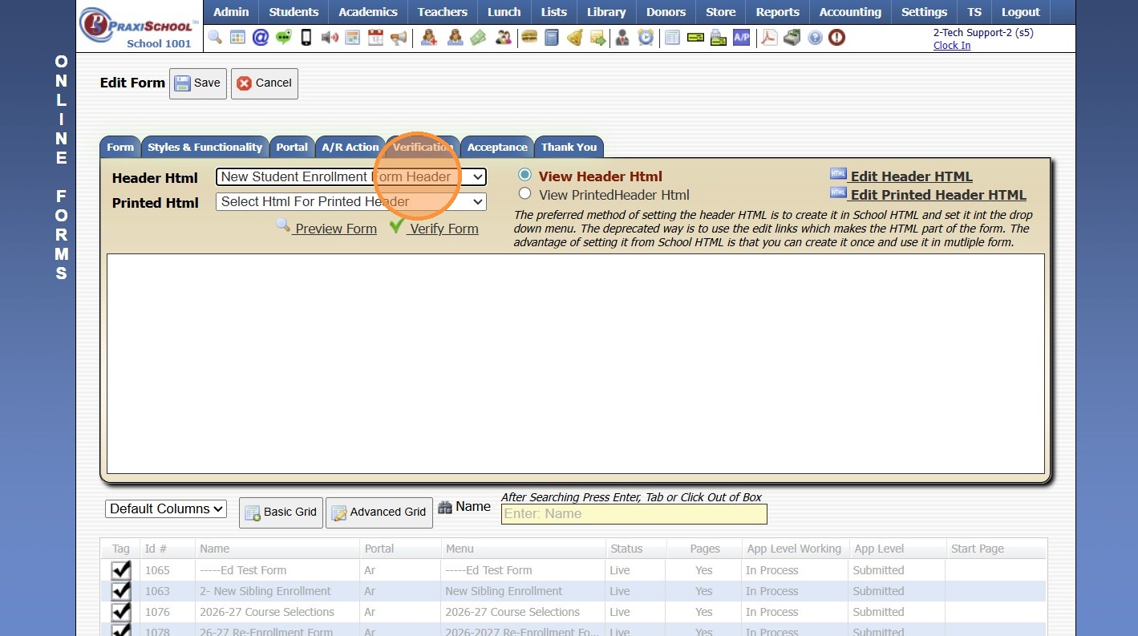Open the mobile phone icon
This screenshot has height=636, width=1138.
(306, 37)
